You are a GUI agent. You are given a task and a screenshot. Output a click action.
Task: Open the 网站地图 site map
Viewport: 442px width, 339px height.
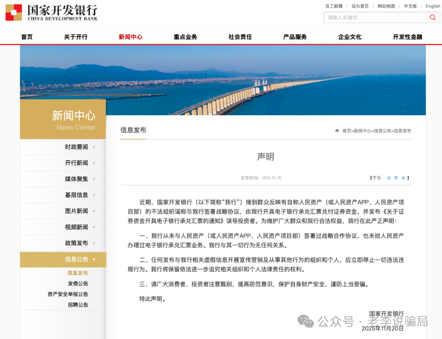[x=387, y=6]
